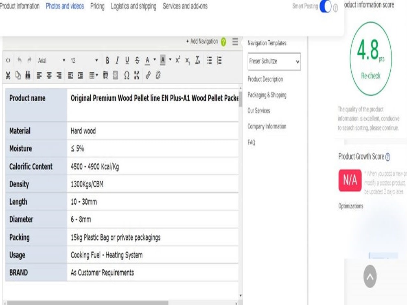Insert a numbered list
This screenshot has height=305, width=407.
point(219,60)
